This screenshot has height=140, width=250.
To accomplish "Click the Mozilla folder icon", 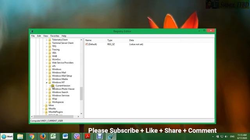I will [46, 108].
